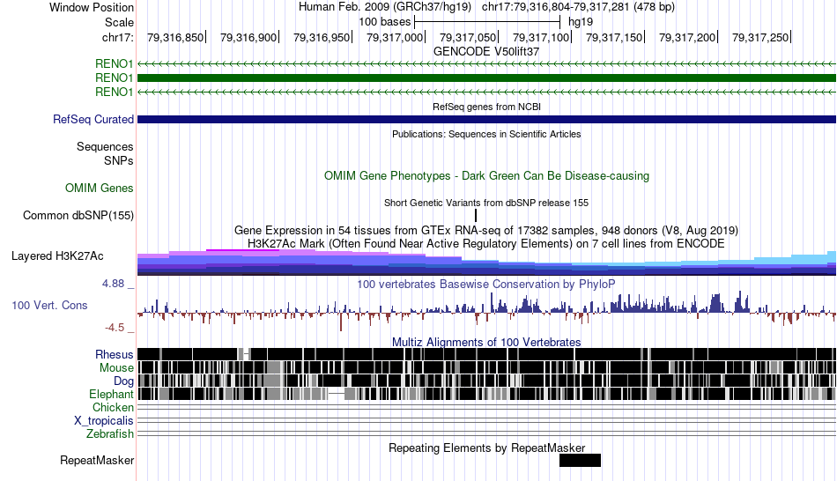
Task: Click the black dbSNP variant tick mark
Action: (x=476, y=215)
